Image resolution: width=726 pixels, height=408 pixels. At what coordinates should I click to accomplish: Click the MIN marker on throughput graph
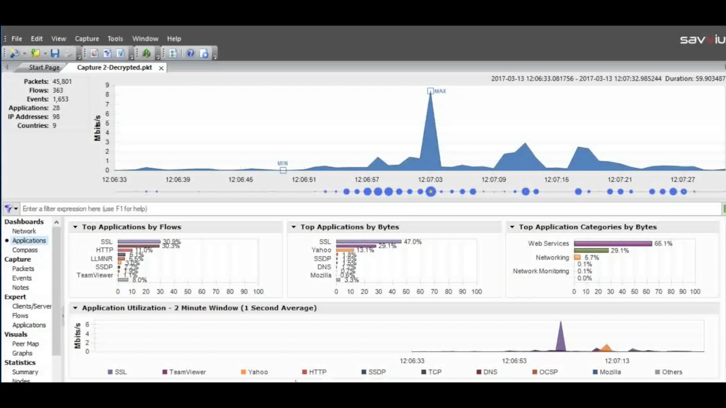point(283,169)
